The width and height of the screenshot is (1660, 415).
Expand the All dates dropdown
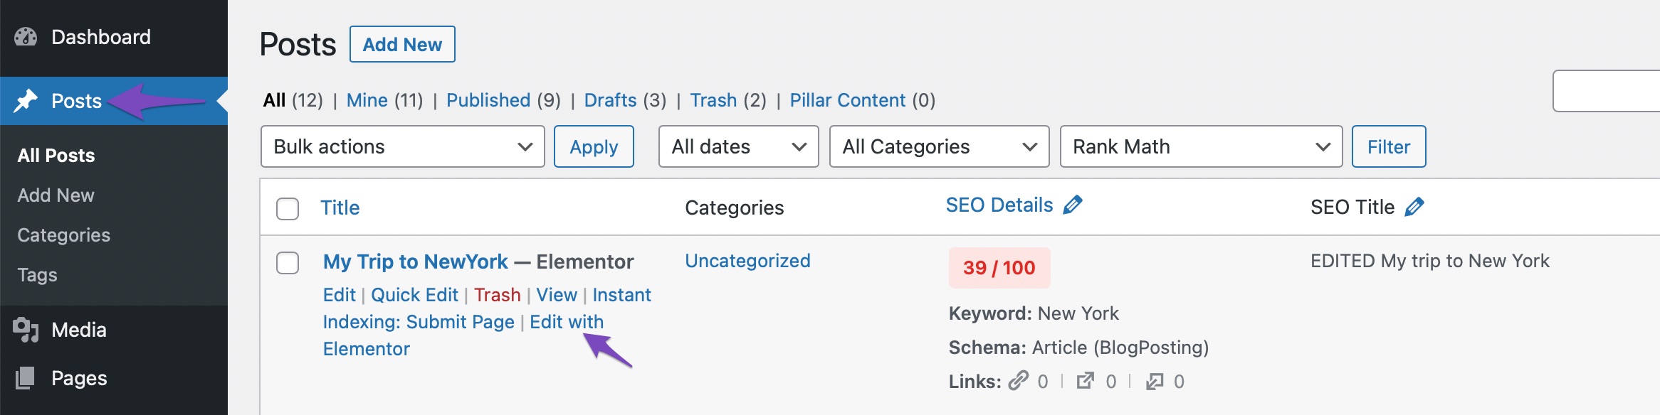738,147
